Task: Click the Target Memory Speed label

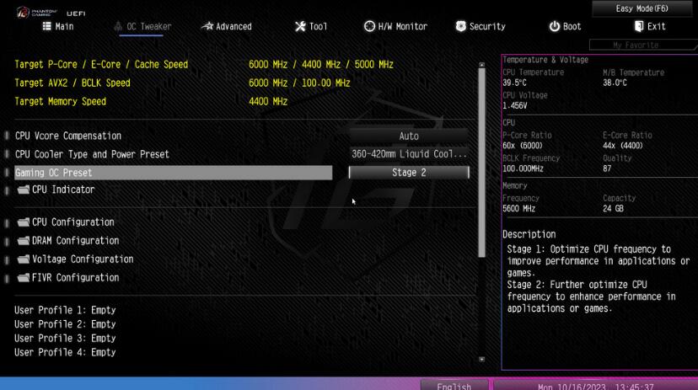Action: (x=60, y=101)
